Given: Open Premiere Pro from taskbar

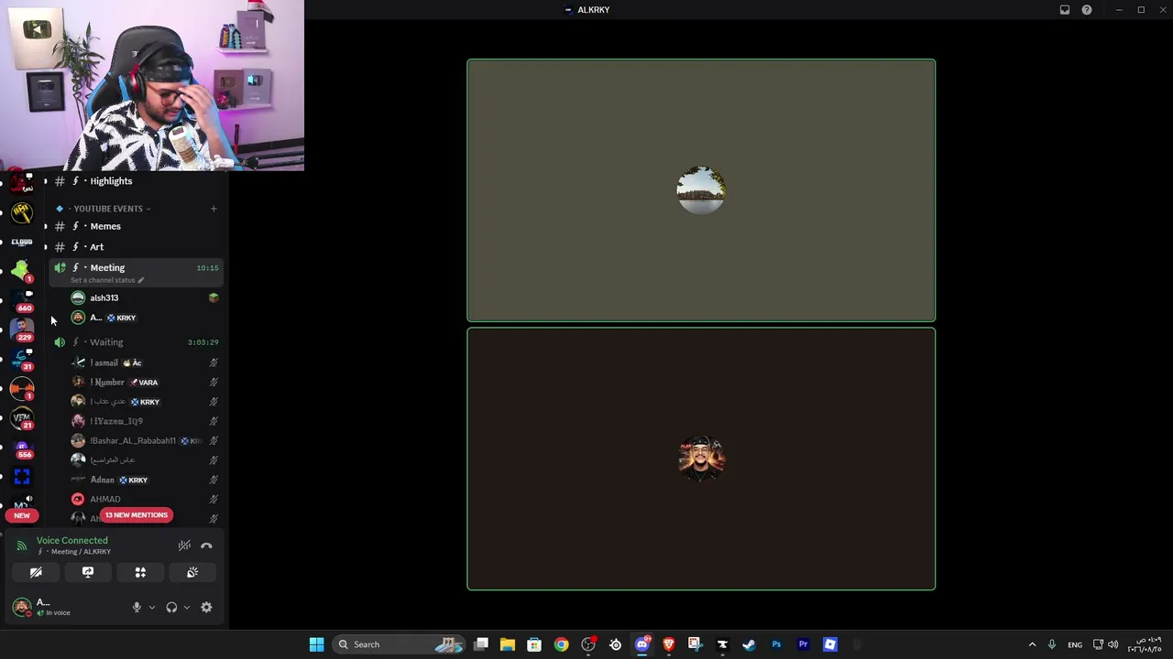Looking at the screenshot, I should click(803, 644).
